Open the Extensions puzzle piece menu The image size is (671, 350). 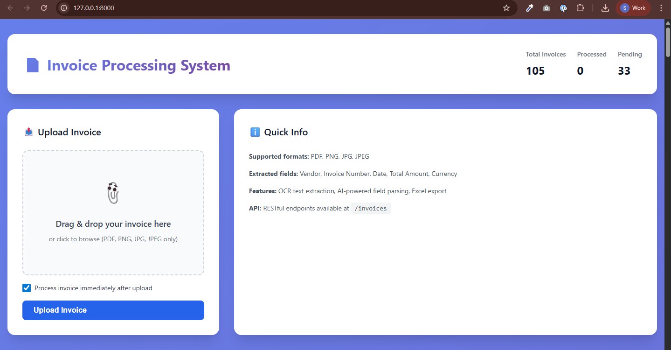pyautogui.click(x=580, y=8)
